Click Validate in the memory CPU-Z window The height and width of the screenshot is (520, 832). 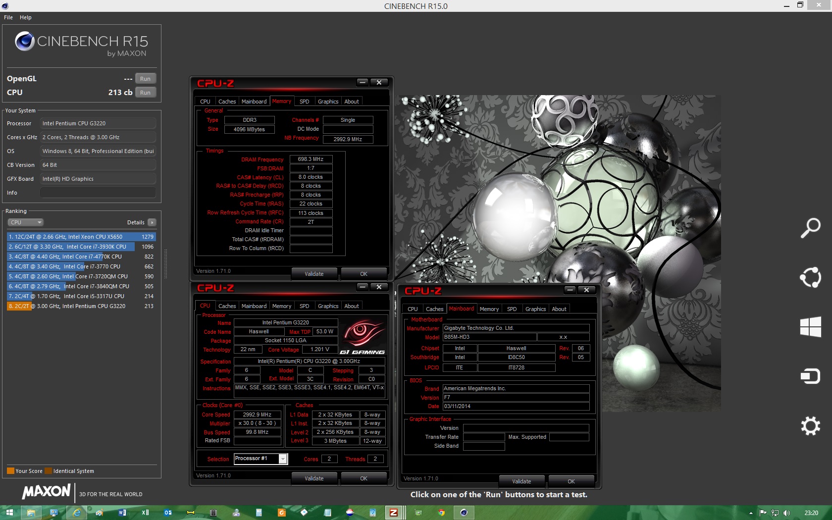pyautogui.click(x=314, y=274)
